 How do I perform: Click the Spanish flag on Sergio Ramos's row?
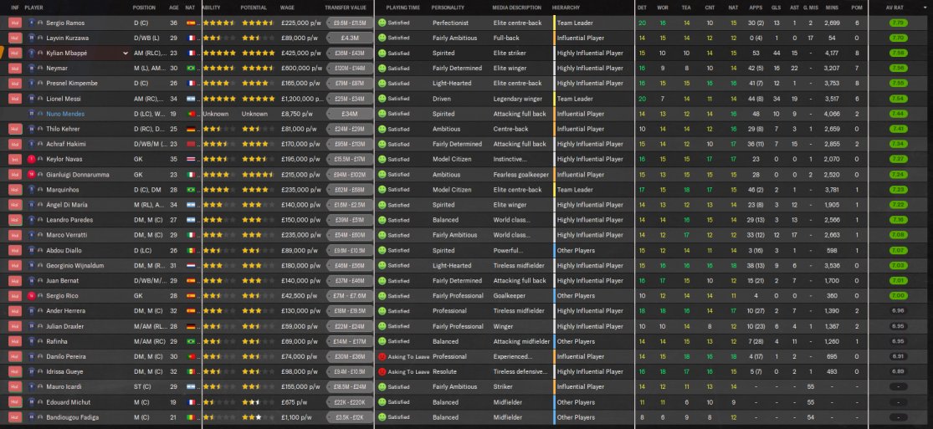point(191,23)
